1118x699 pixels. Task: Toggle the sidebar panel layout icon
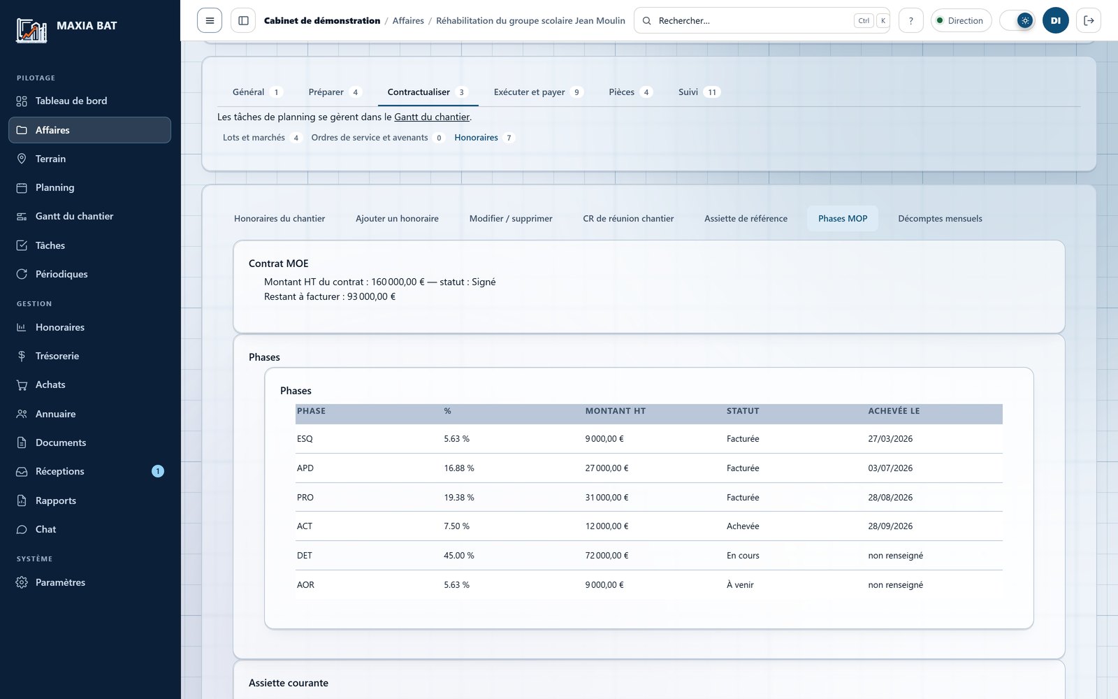(x=243, y=20)
